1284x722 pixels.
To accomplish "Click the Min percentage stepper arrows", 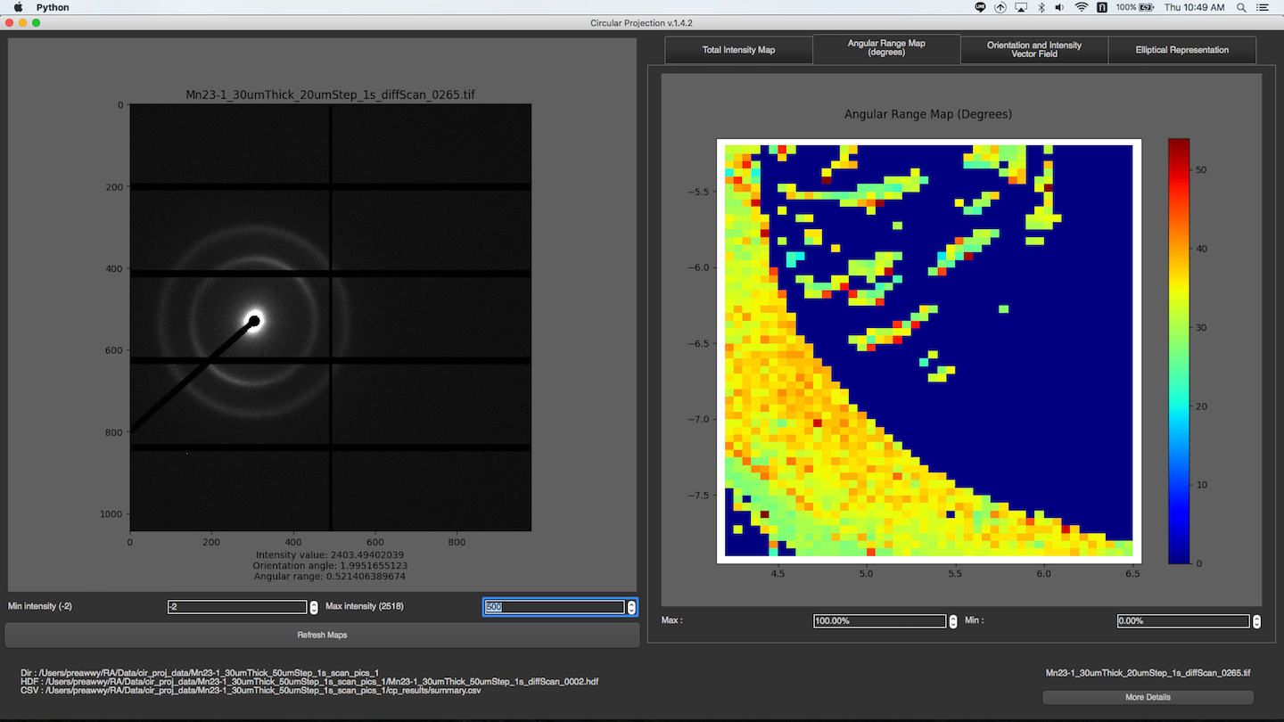I will 1256,621.
